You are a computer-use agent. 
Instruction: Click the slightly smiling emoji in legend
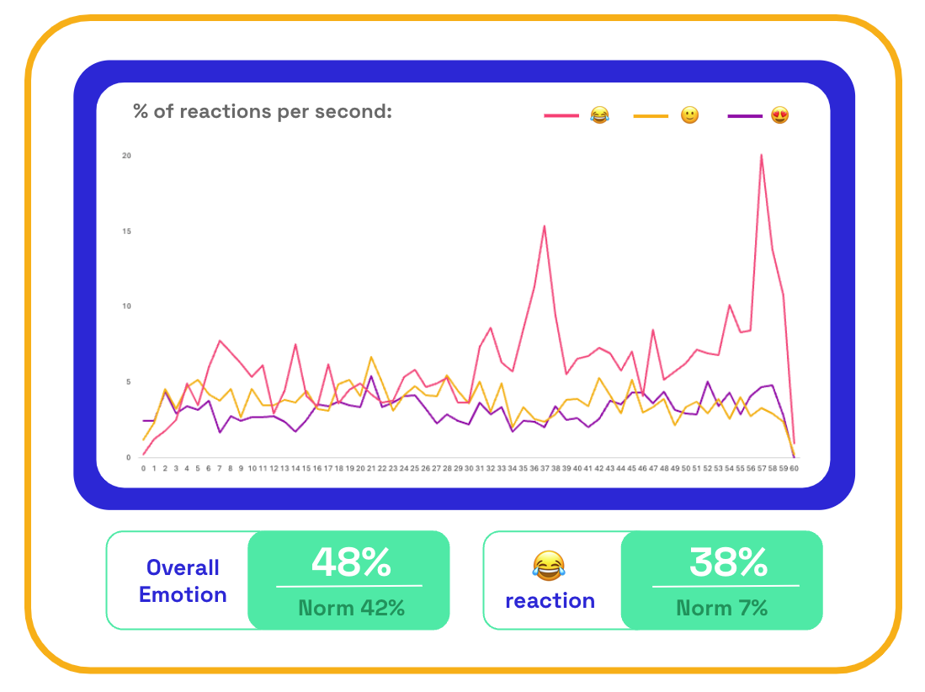[689, 114]
